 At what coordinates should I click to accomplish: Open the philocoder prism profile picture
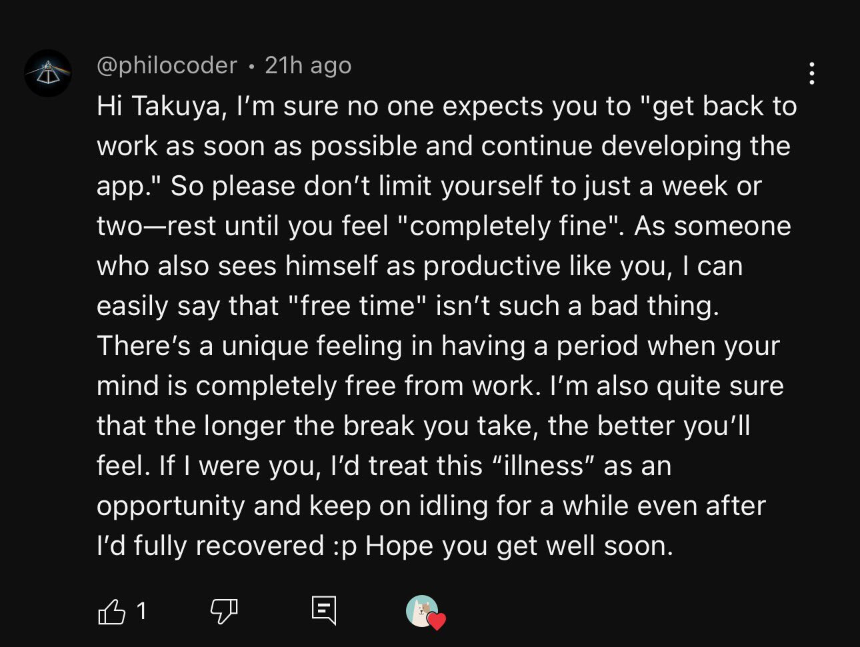pyautogui.click(x=48, y=73)
